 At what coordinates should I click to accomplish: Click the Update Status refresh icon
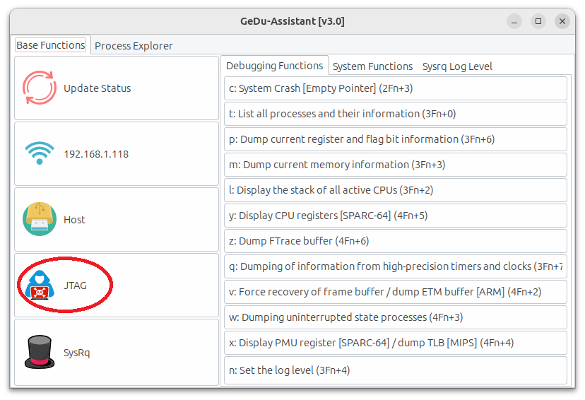[39, 88]
